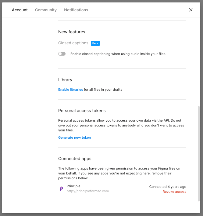Click the Enable libraries link
This screenshot has height=216, width=203.
point(70,90)
